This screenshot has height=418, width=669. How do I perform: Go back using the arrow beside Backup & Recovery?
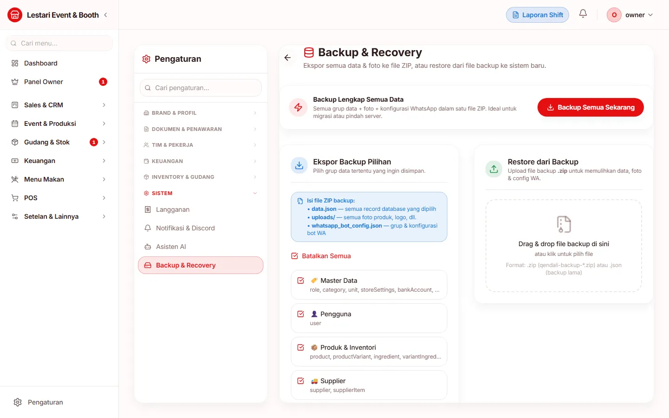[288, 58]
